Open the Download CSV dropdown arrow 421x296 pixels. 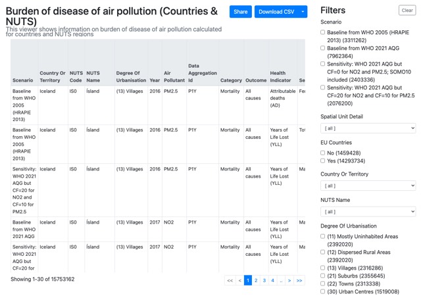click(x=303, y=12)
